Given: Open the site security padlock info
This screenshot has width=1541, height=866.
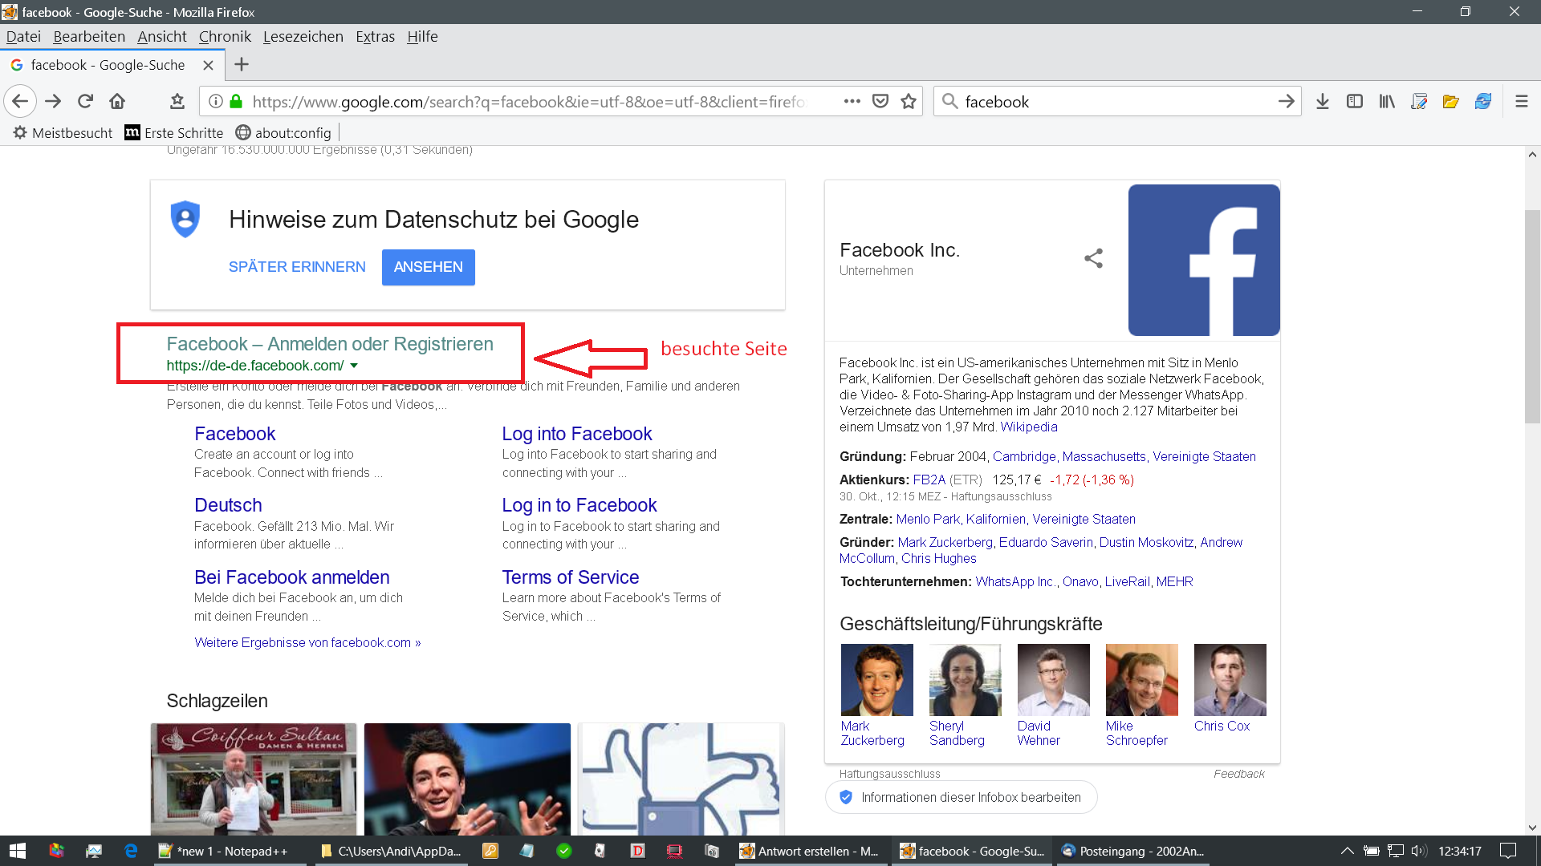Looking at the screenshot, I should point(236,101).
